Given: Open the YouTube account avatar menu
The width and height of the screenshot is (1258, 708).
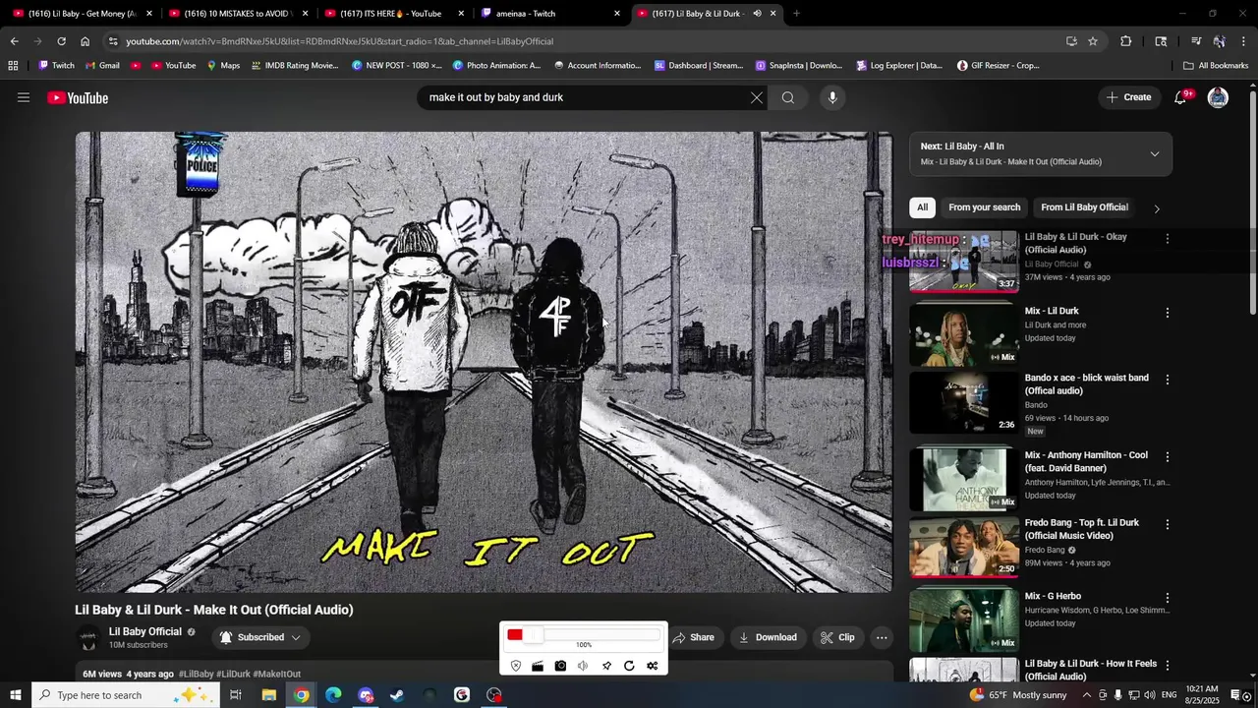Looking at the screenshot, I should click(1218, 97).
